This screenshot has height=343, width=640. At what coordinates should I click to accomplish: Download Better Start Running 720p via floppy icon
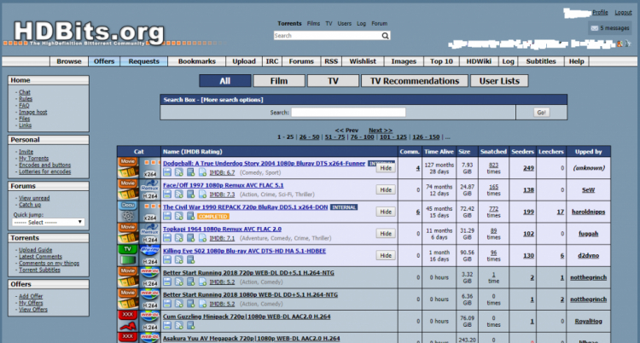point(167,282)
